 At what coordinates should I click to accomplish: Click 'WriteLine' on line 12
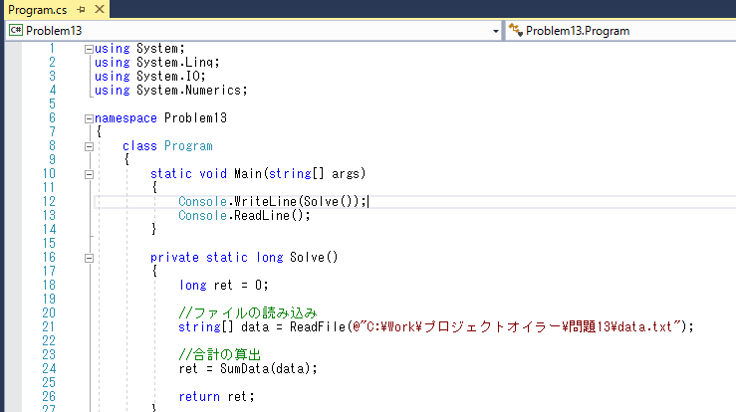265,201
